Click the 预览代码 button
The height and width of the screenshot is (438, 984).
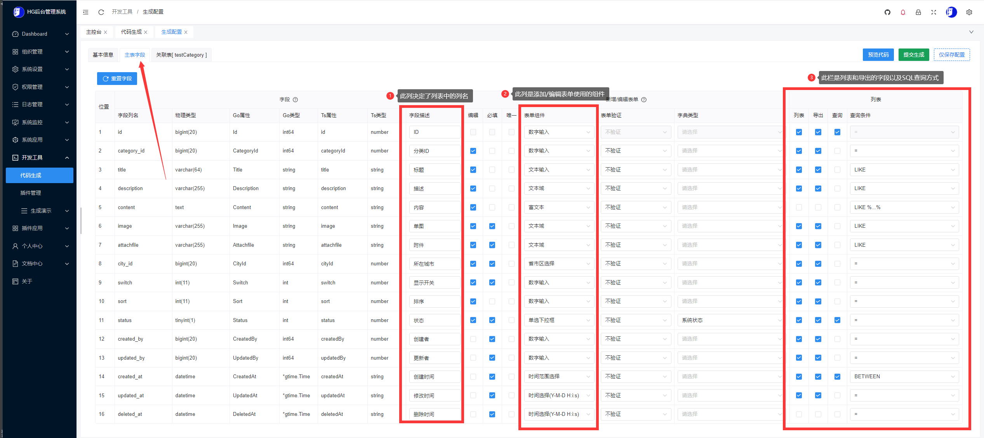[x=878, y=55]
